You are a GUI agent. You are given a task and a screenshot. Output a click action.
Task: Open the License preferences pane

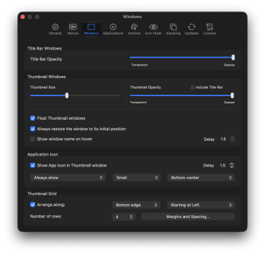pyautogui.click(x=210, y=29)
